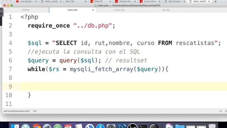
Task: Select the index.php editor tab
Action: [72, 10]
